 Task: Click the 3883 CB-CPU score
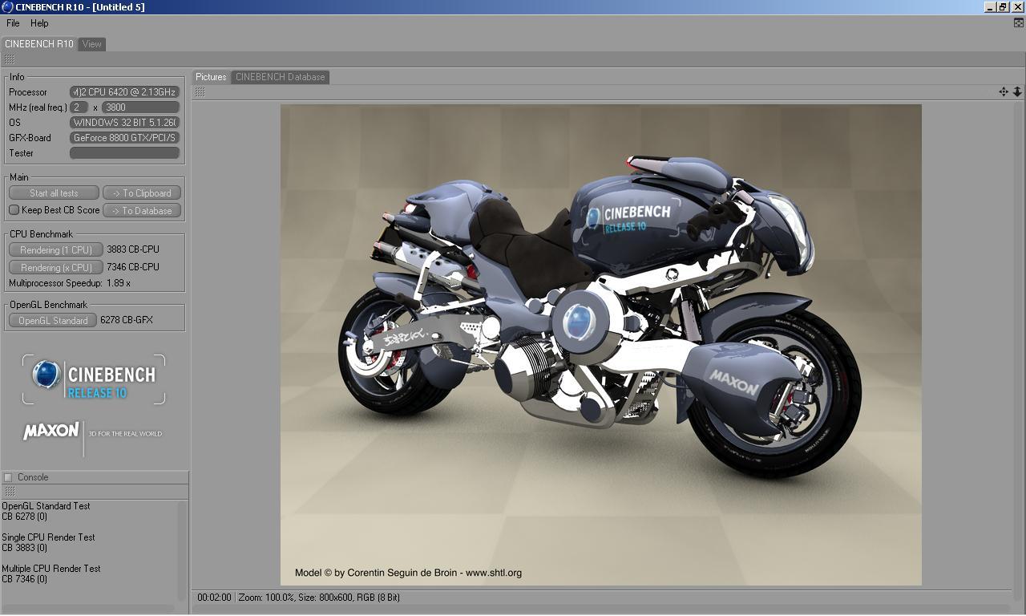click(133, 249)
